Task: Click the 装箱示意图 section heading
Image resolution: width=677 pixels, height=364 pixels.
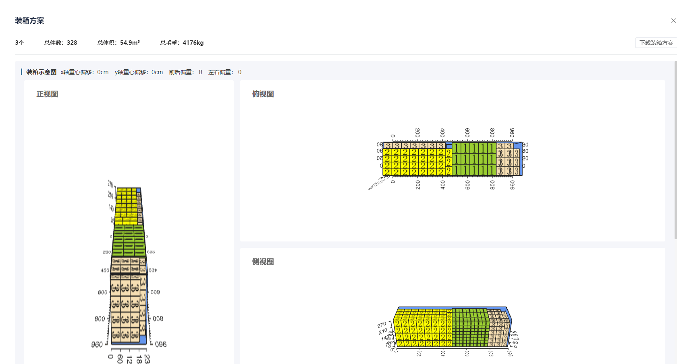Action: click(41, 72)
